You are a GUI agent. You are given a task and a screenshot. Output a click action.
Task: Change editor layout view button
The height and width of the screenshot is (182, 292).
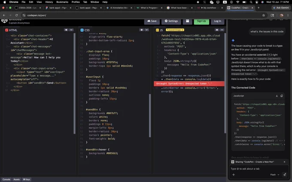point(187,21)
